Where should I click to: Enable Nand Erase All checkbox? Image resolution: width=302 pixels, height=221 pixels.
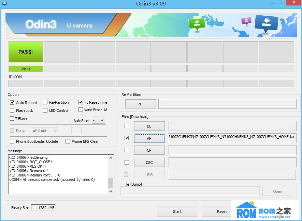tap(81, 110)
